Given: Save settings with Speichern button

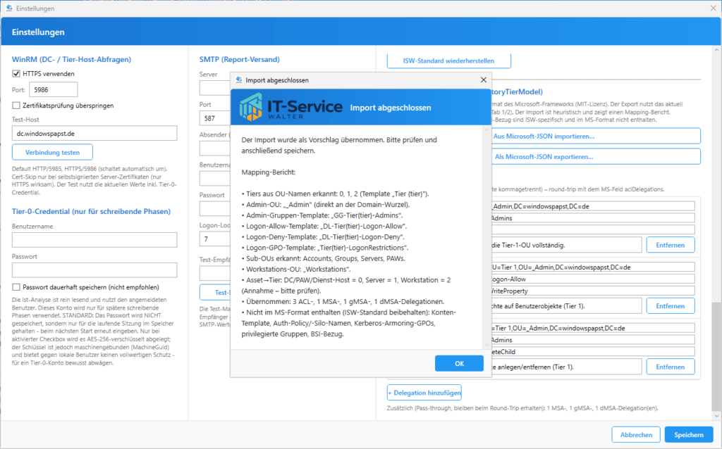Looking at the screenshot, I should coord(688,434).
